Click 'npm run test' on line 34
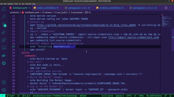 pos(38,68)
